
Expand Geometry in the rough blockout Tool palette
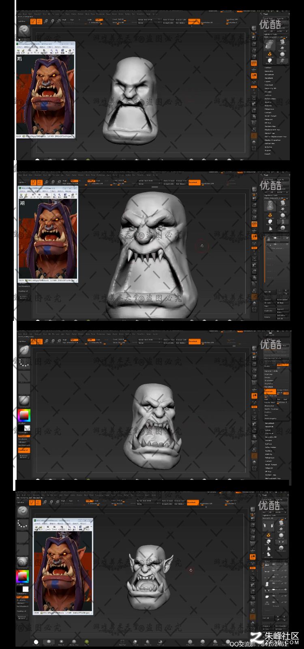pos(269,71)
